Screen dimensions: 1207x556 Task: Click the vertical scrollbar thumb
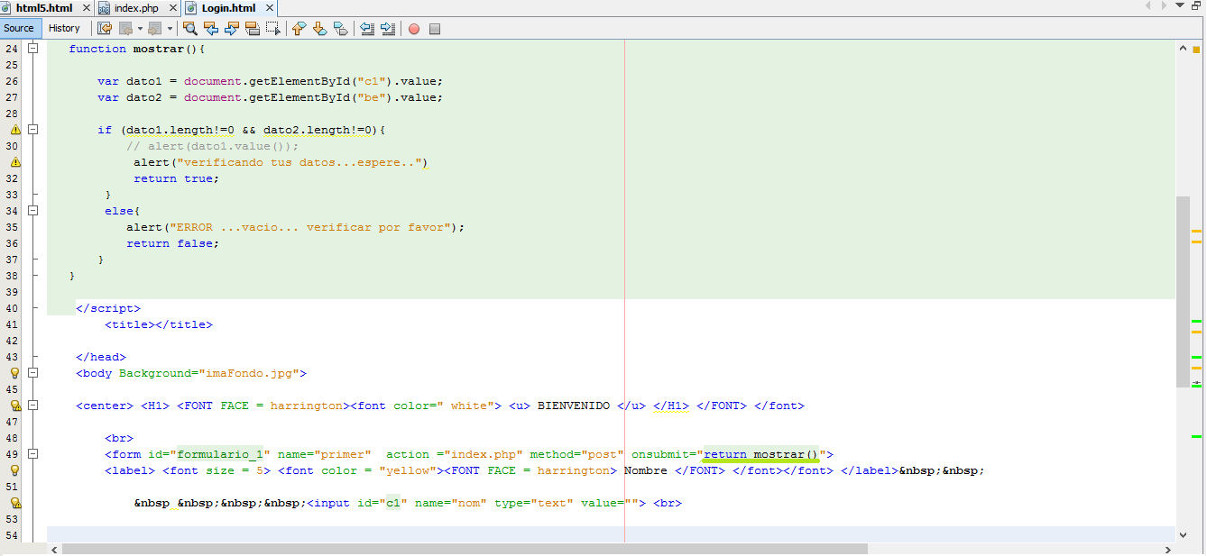click(x=1183, y=292)
